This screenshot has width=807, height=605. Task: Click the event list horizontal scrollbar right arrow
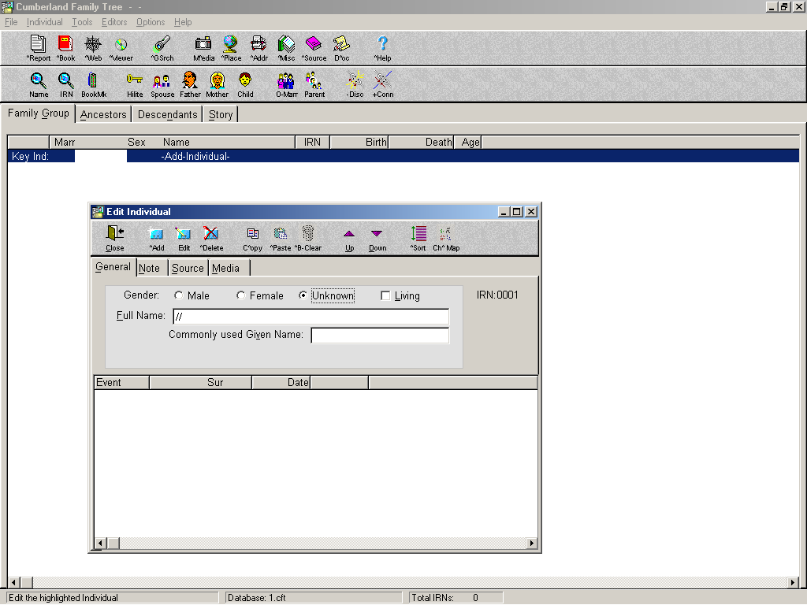coord(532,544)
